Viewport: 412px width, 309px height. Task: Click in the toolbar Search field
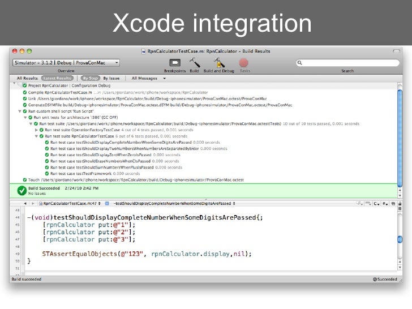coord(347,63)
